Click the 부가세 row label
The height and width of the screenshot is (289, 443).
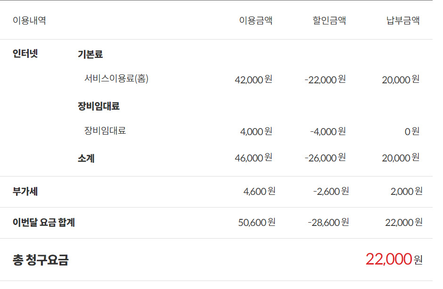tap(25, 192)
